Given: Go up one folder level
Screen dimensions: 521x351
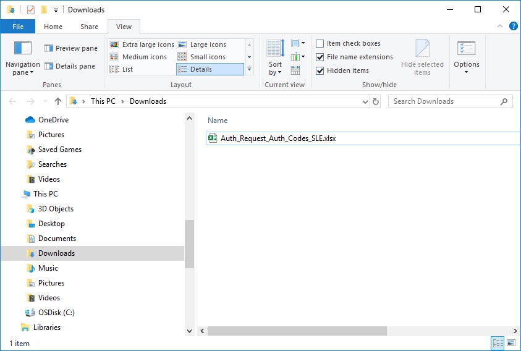Looking at the screenshot, I should (x=58, y=101).
